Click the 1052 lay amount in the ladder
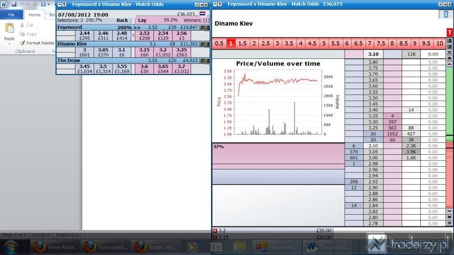Image resolution: width=454 pixels, height=255 pixels. 392,134
